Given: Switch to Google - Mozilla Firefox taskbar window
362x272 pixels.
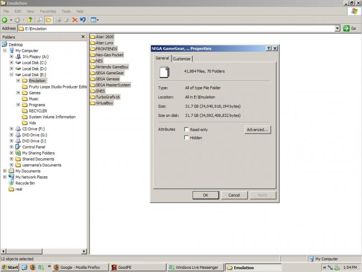Looking at the screenshot, I should point(81,267).
